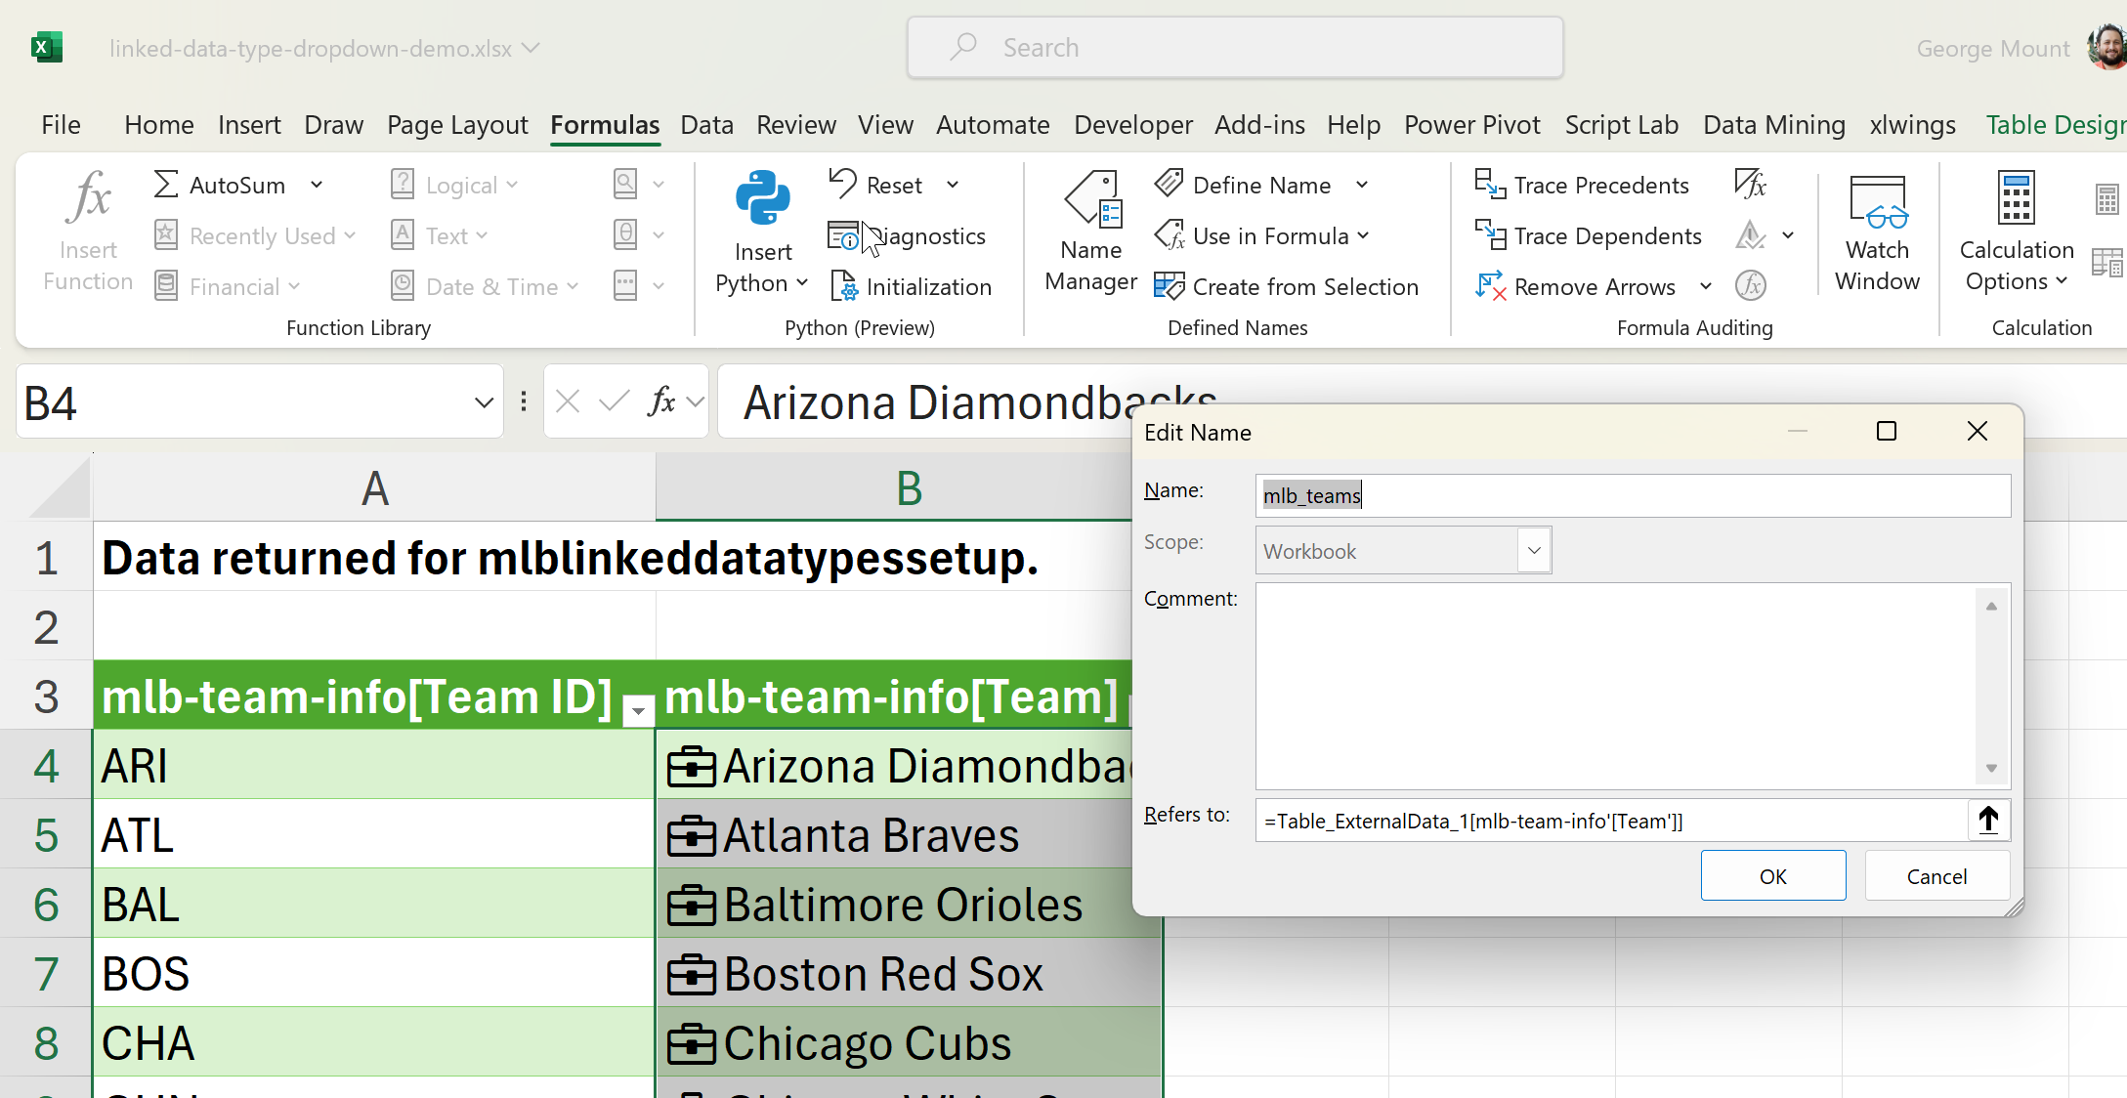Viewport: 2127px width, 1098px height.
Task: Expand the Name Box dropdown arrow
Action: 484,402
